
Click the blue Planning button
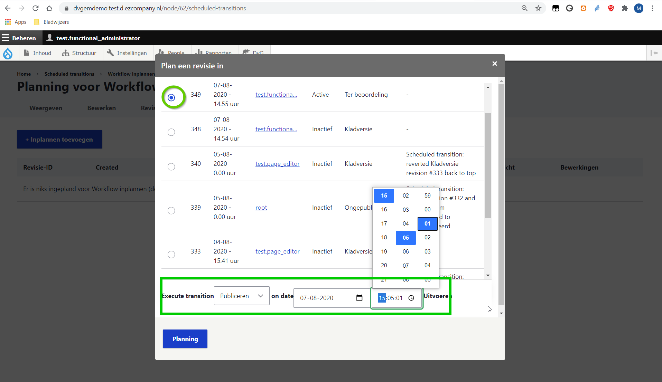coord(185,339)
